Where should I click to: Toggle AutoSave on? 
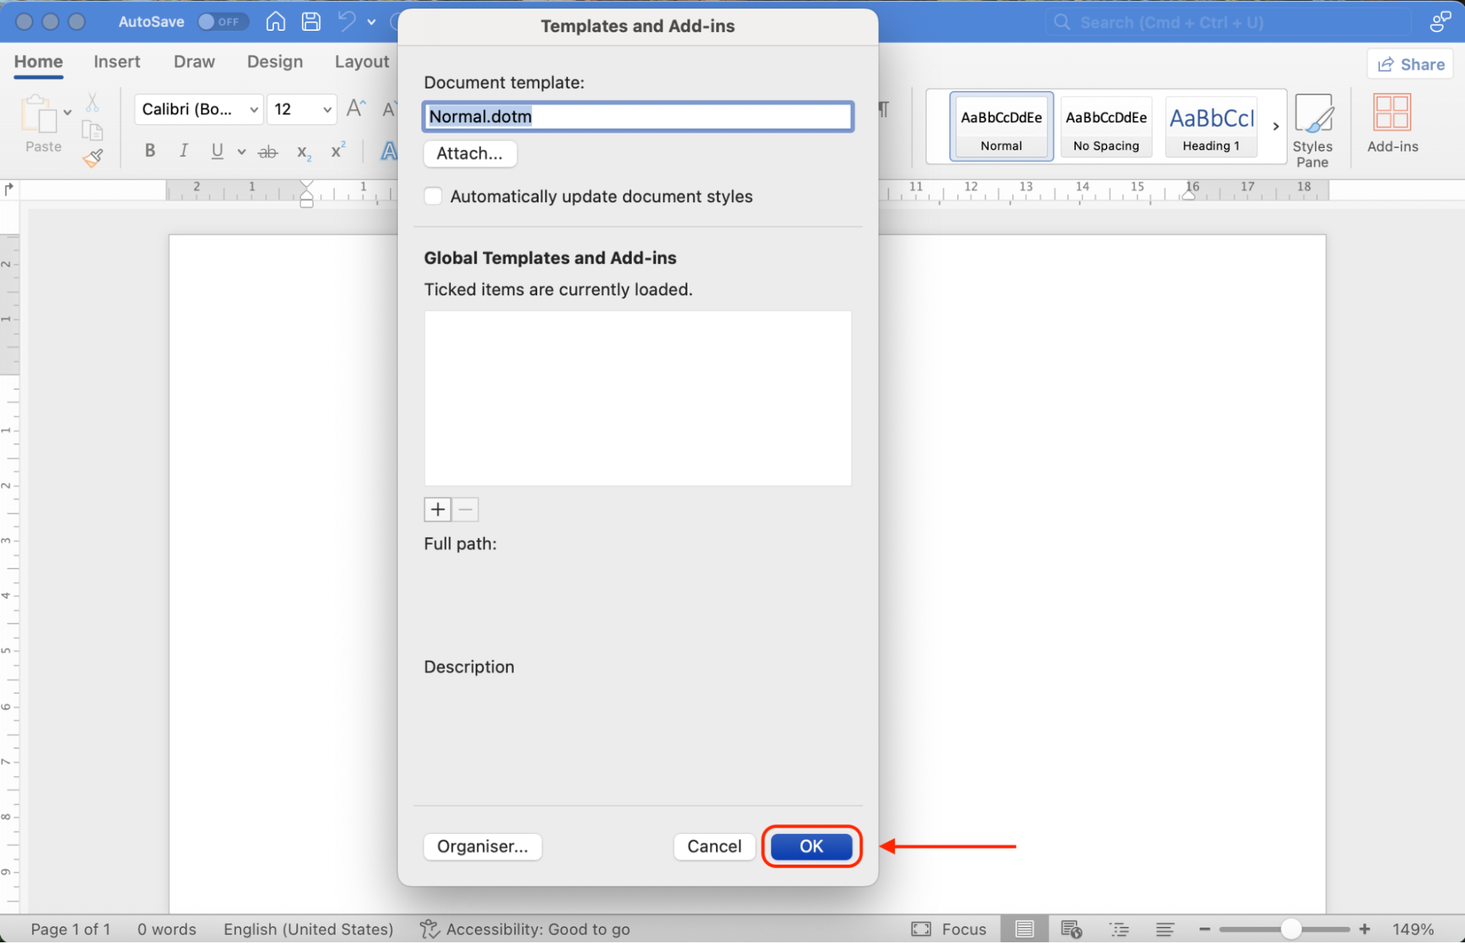[x=223, y=22]
